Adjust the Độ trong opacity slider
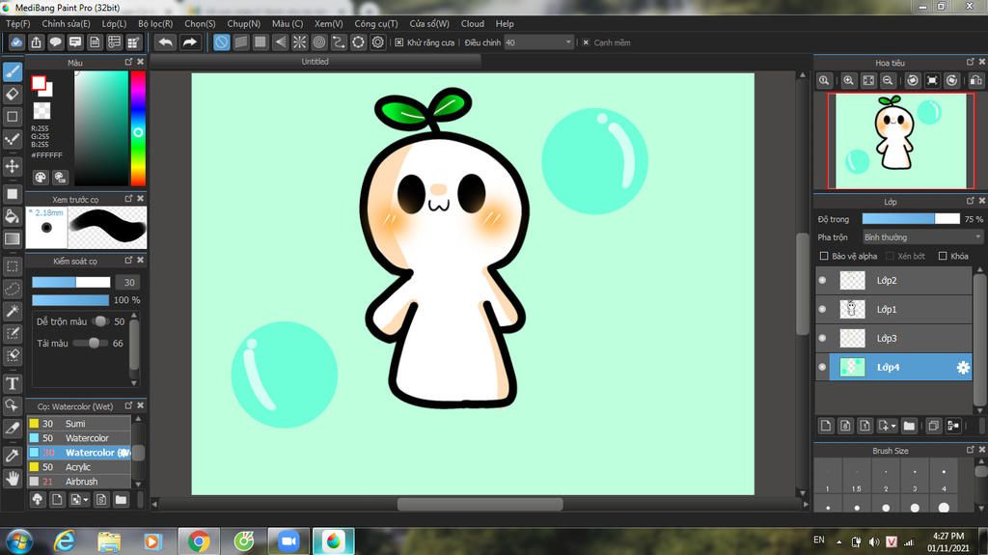The image size is (988, 555). point(911,219)
